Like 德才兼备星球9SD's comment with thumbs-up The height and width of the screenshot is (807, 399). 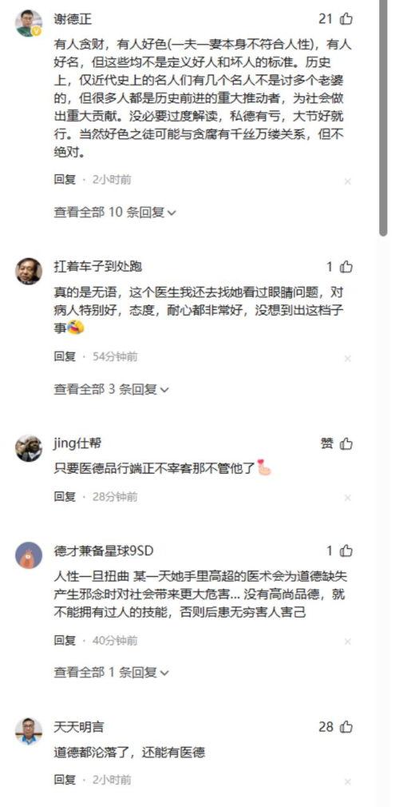coord(346,551)
